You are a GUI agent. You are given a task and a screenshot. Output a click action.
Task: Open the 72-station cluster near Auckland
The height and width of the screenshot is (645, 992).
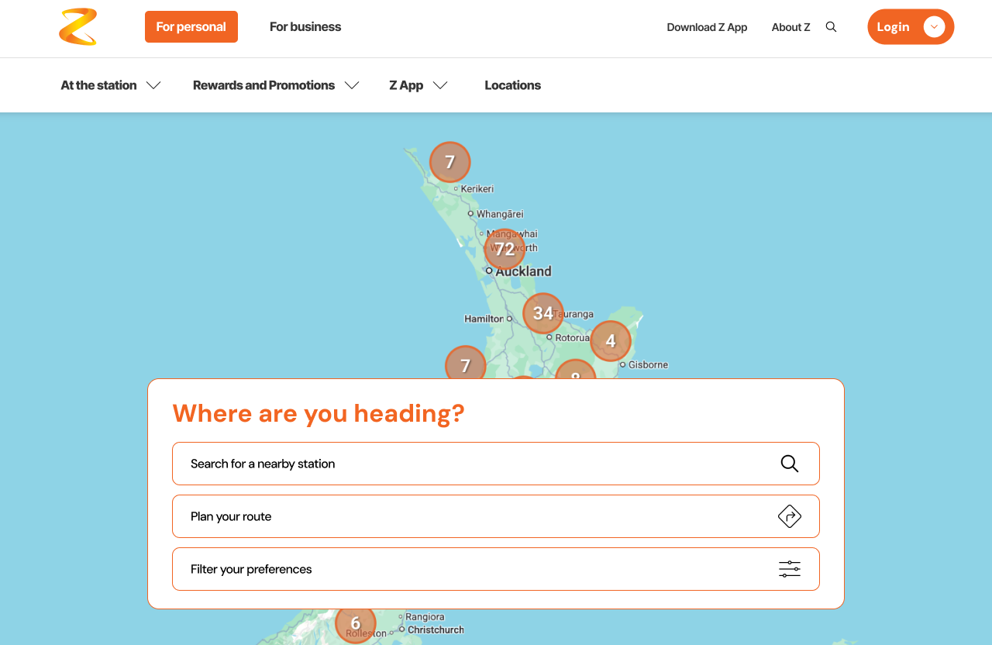505,249
